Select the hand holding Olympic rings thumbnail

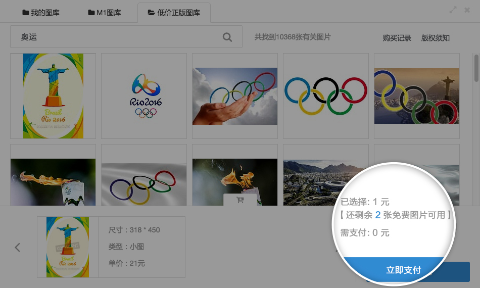pos(235,96)
